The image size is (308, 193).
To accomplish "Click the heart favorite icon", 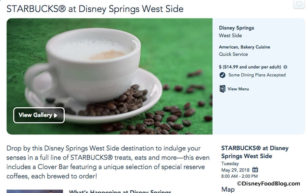I will (299, 4).
